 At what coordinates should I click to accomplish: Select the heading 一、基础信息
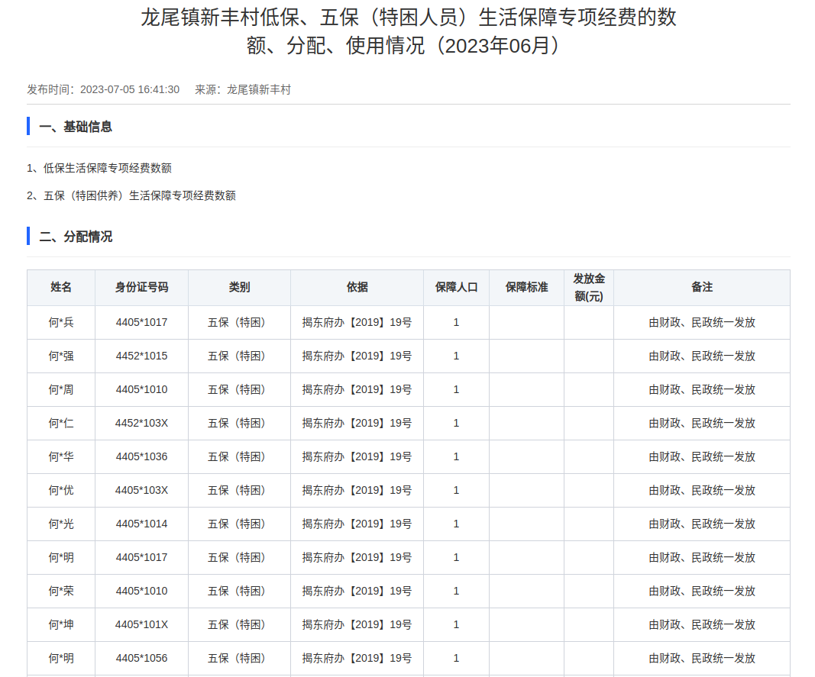(x=76, y=127)
